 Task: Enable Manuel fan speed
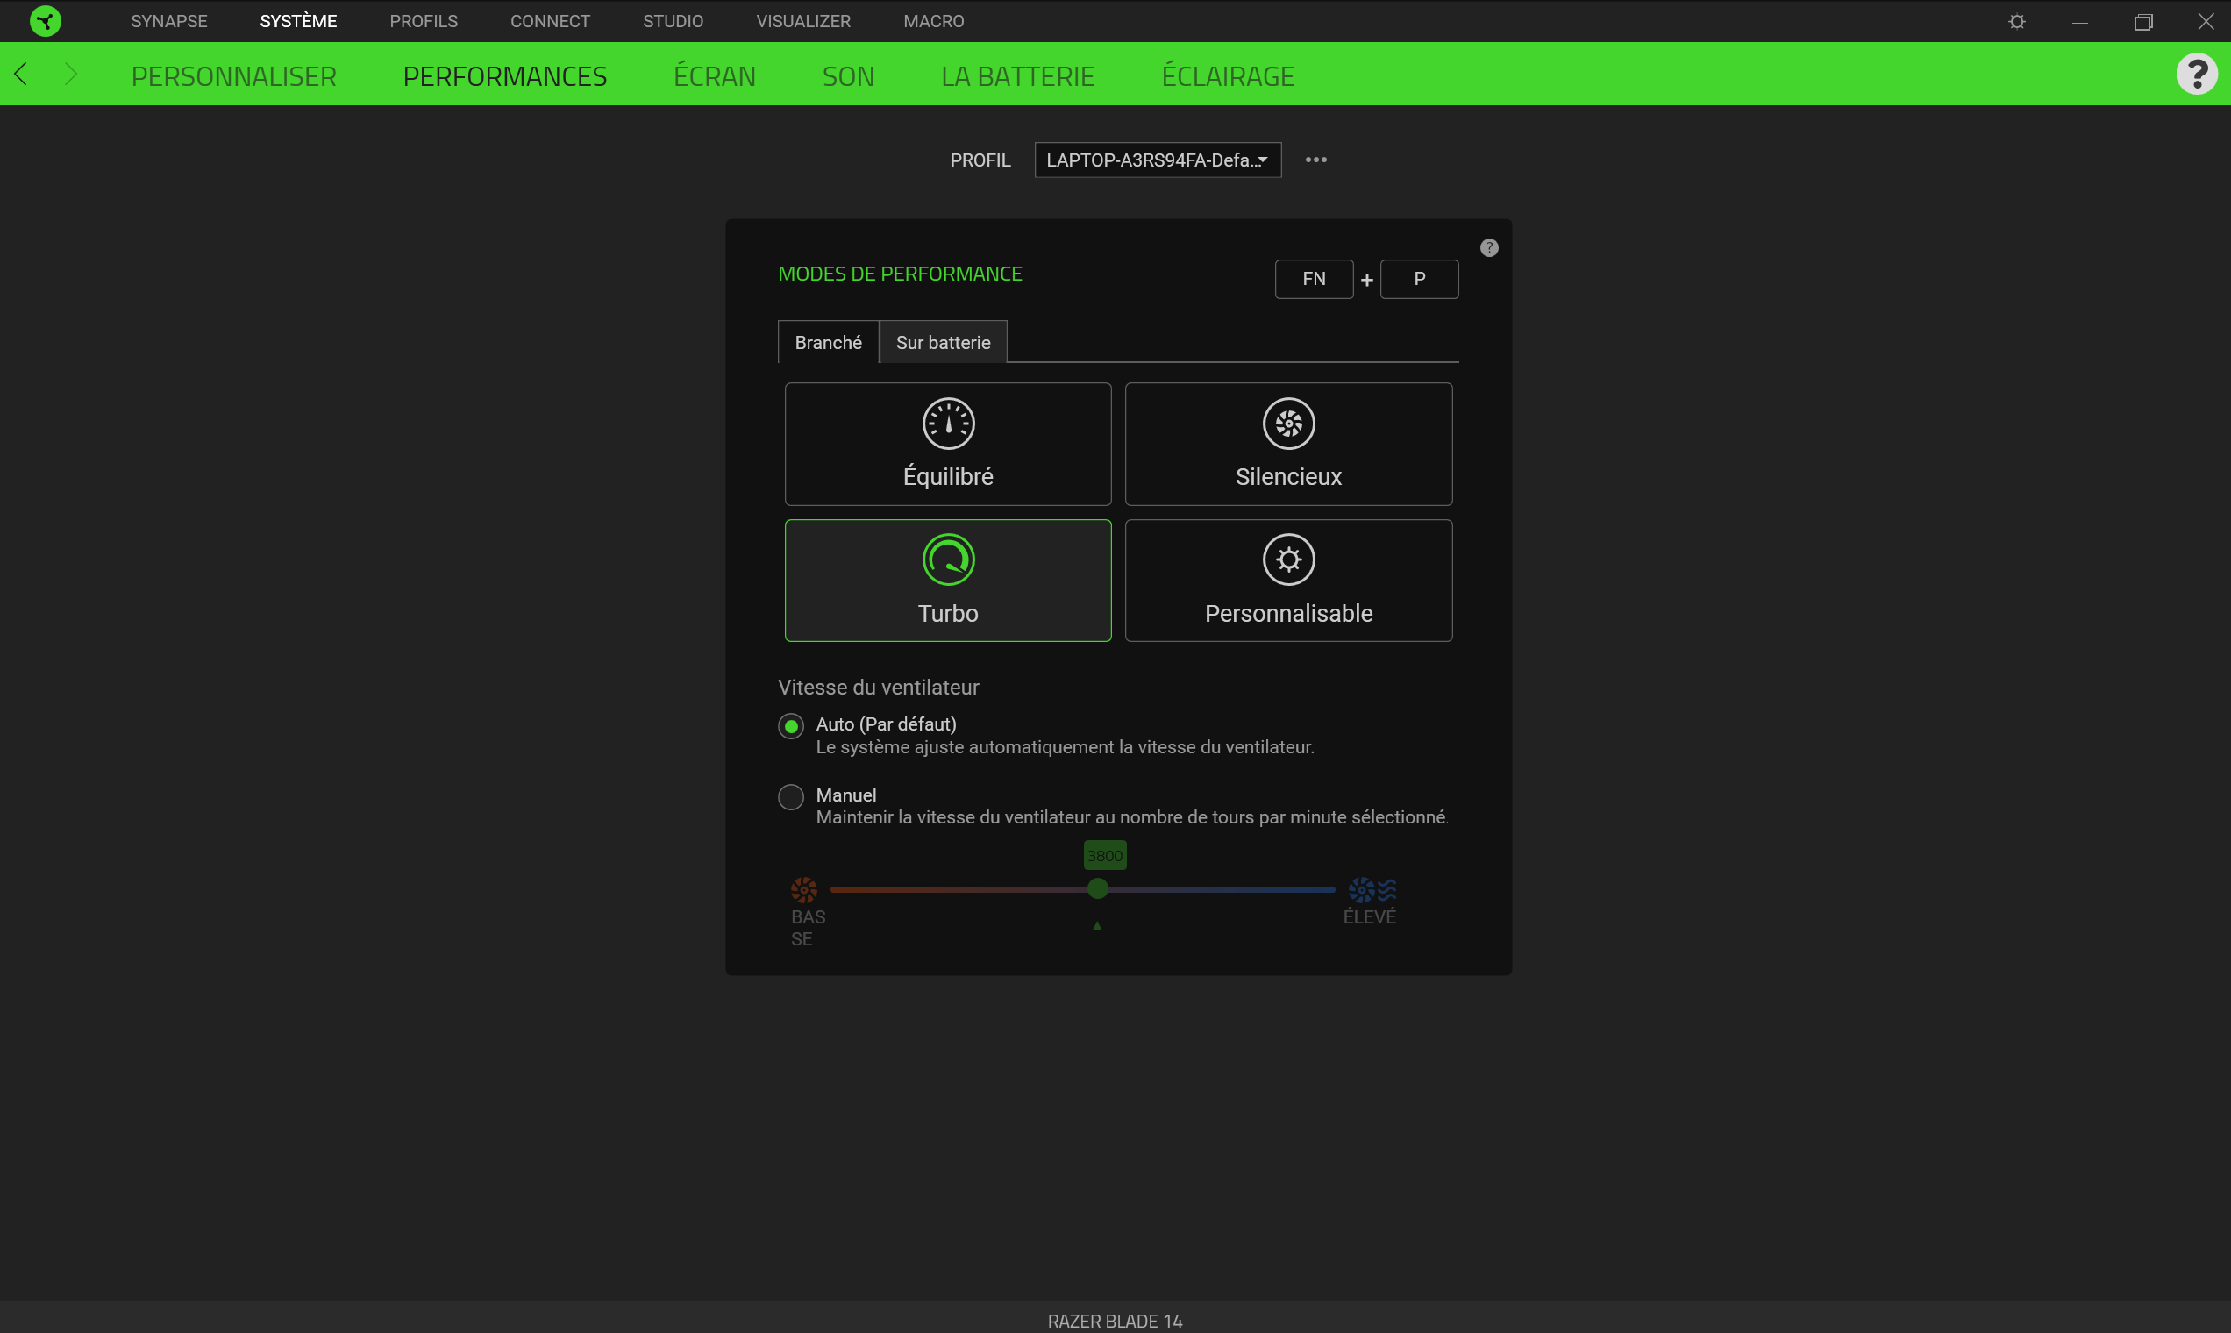pyautogui.click(x=790, y=795)
